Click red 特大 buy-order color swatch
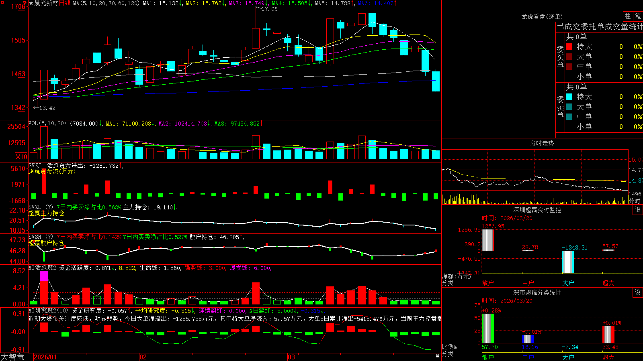 tap(569, 47)
